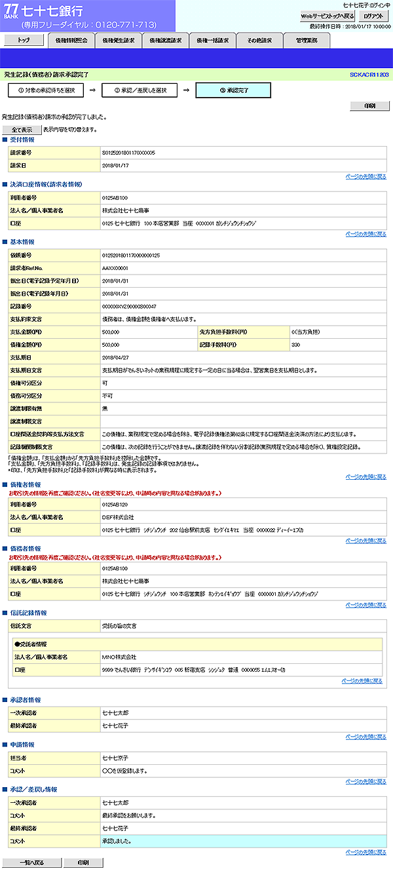Click ページの先頭に戻る under 申請情報 section

coord(365,781)
